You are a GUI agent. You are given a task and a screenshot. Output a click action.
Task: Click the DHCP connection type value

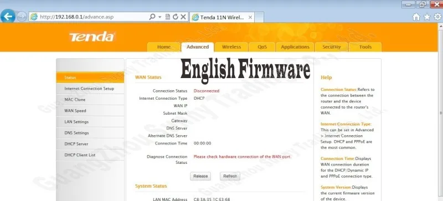coord(199,99)
